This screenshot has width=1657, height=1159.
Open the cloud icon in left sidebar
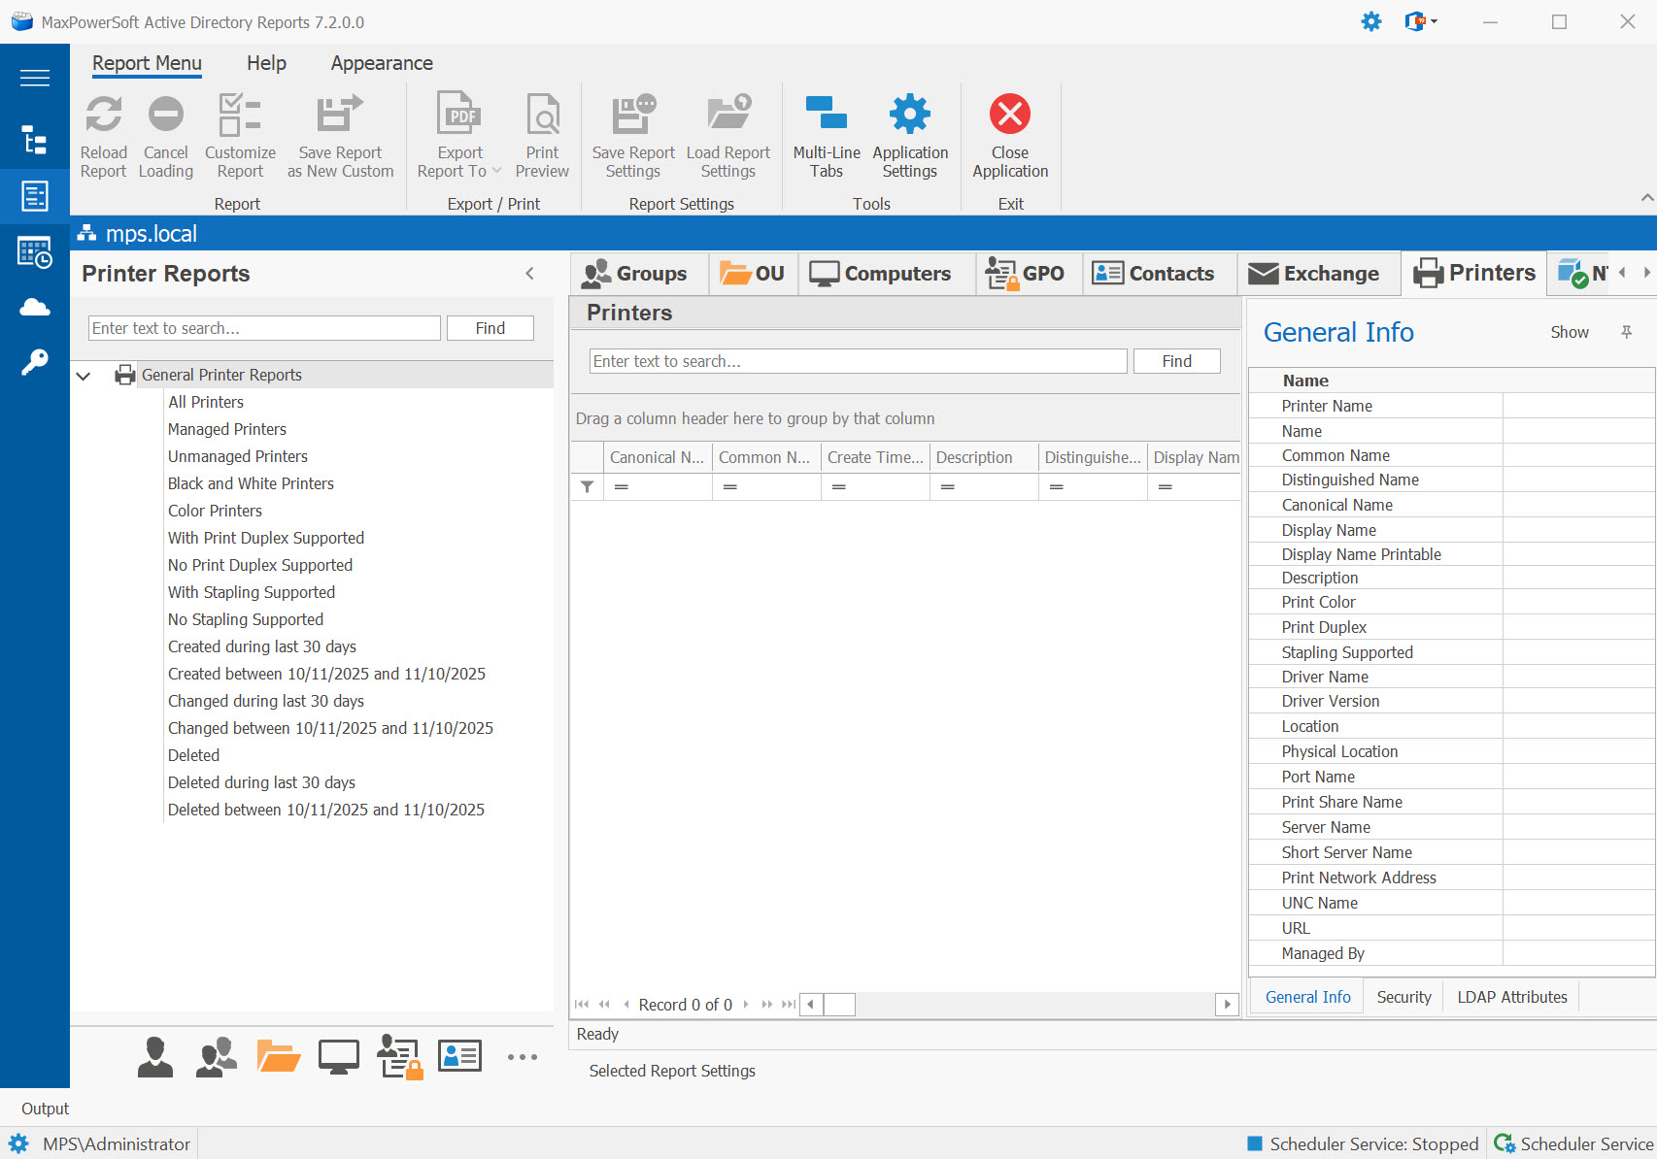click(x=35, y=308)
